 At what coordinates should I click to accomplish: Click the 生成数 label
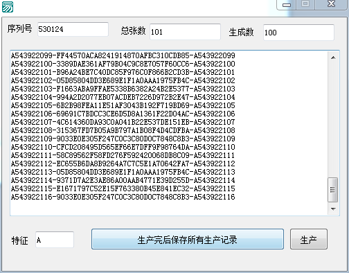tap(241, 32)
